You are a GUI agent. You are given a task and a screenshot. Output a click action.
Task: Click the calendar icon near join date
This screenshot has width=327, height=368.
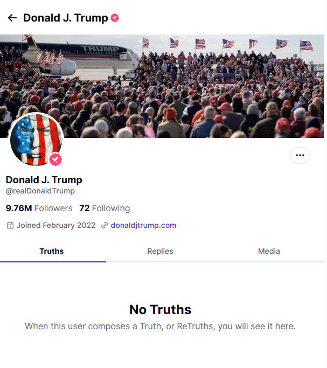pyautogui.click(x=10, y=225)
